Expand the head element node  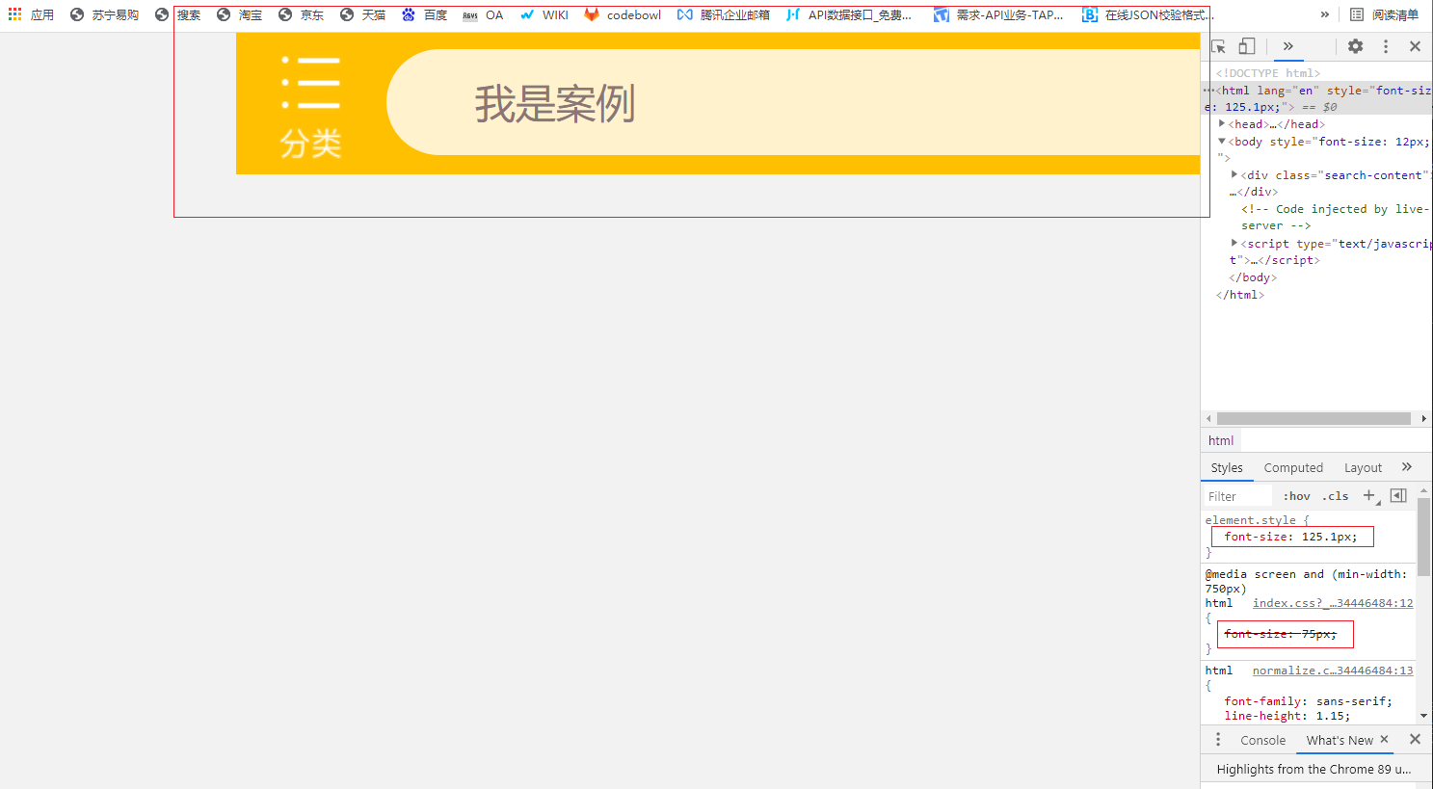click(1222, 124)
